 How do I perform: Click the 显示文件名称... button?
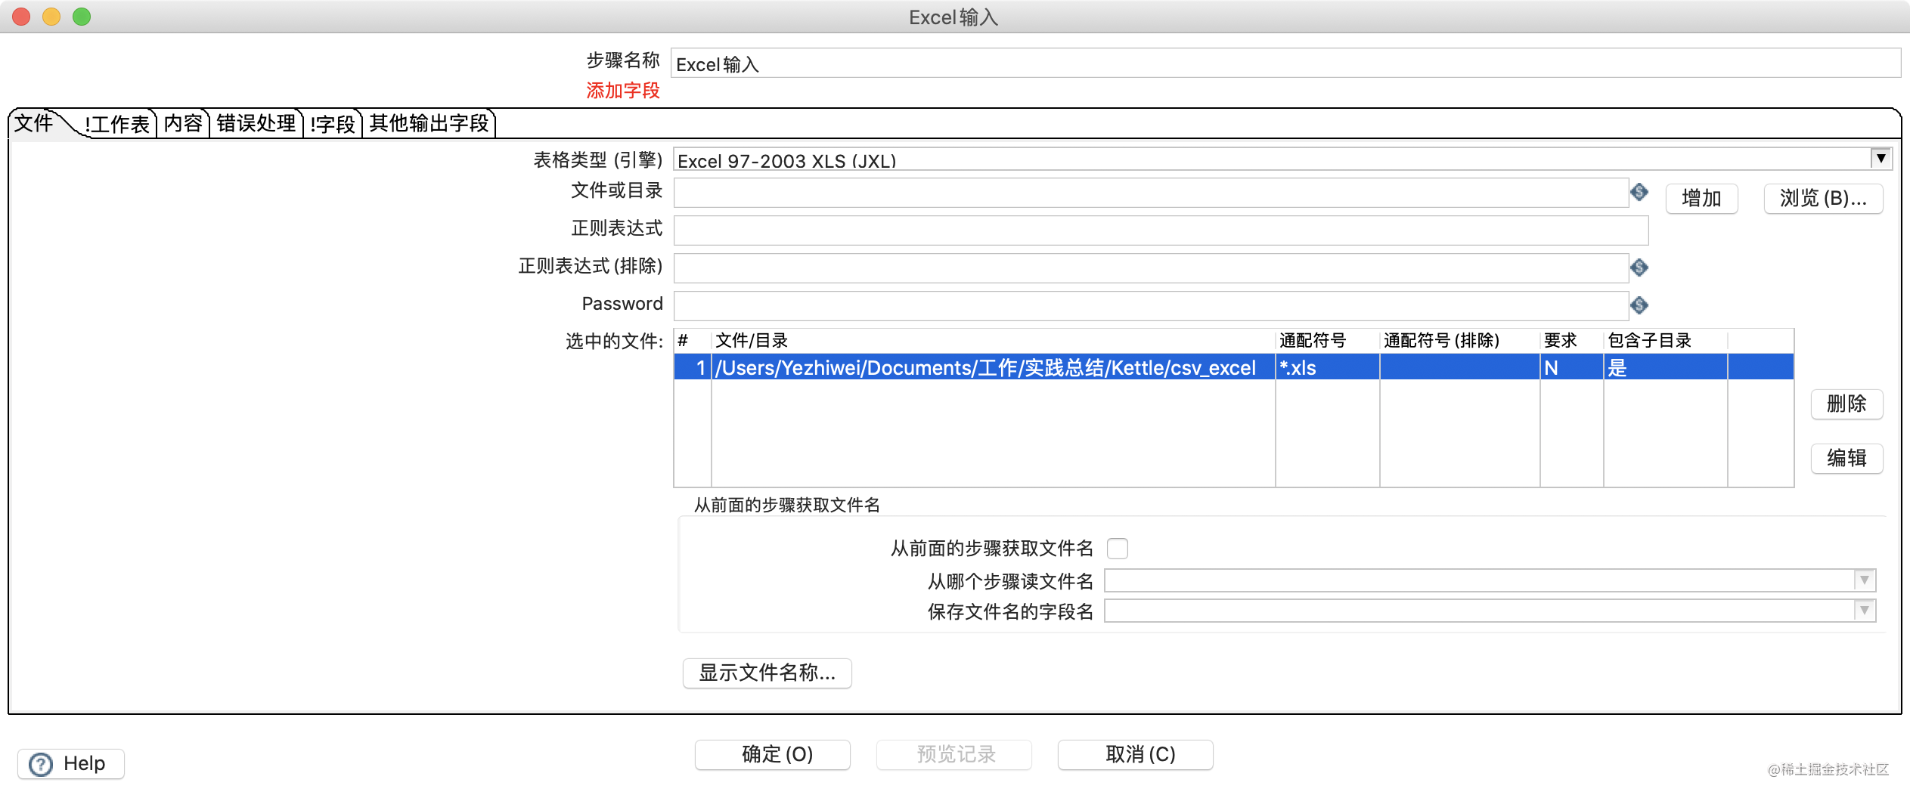coord(766,673)
